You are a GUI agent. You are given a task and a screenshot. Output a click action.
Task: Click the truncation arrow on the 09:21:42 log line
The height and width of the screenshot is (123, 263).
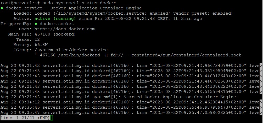tap(260, 66)
